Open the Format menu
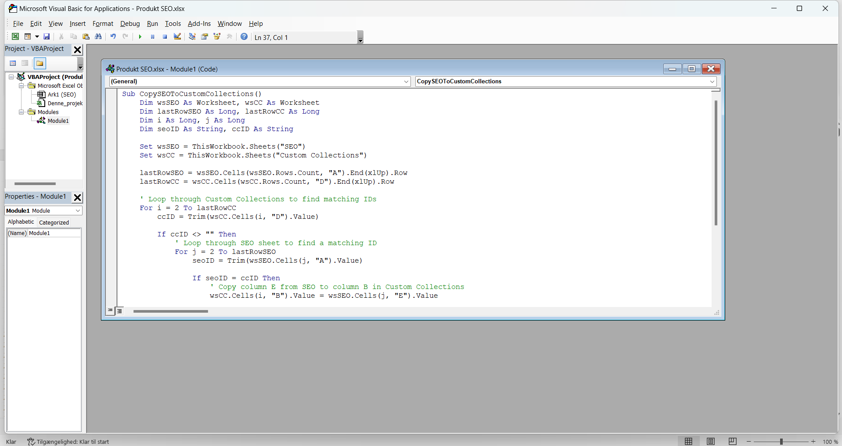Viewport: 842px width, 446px height. pos(103,24)
